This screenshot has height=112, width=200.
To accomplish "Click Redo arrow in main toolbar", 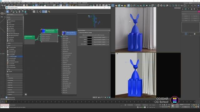I will [x=5, y=6].
